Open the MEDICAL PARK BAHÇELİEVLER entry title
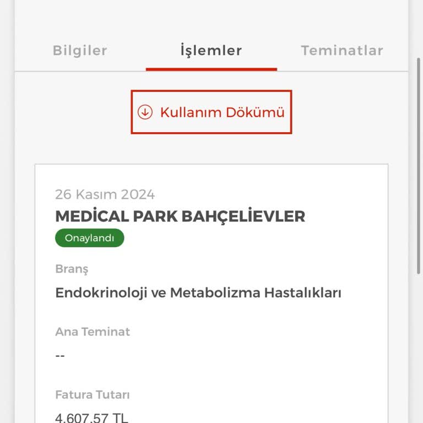This screenshot has width=423, height=423. click(x=180, y=216)
